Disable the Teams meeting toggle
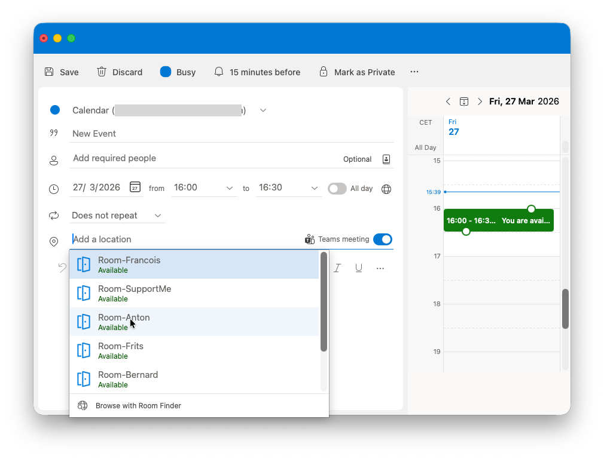604x459 pixels. pos(382,239)
